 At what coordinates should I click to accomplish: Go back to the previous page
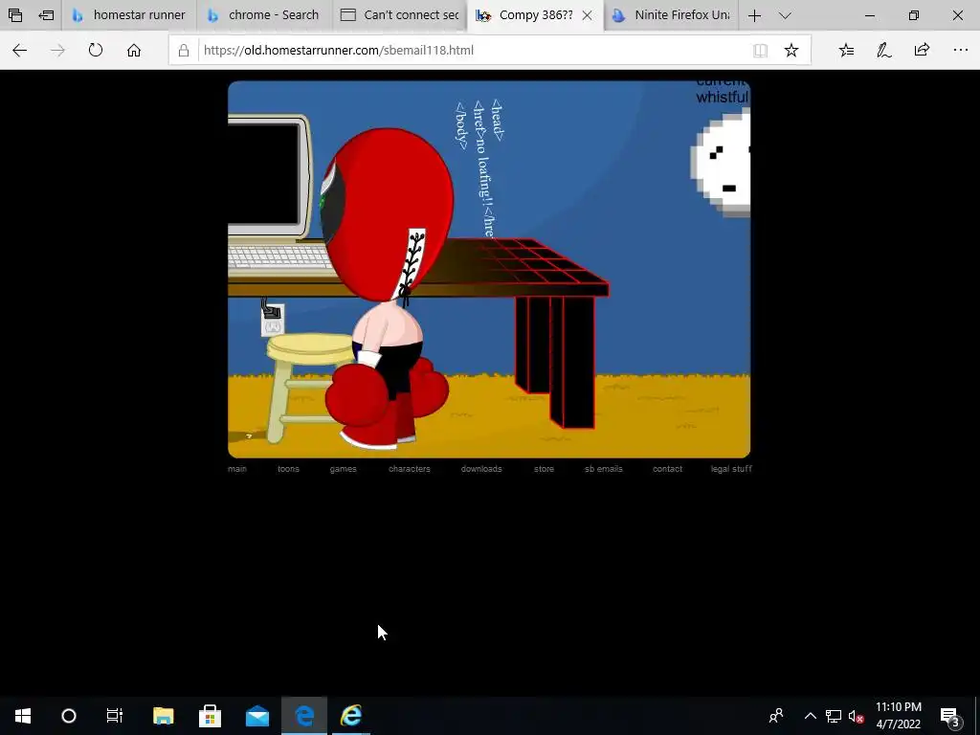coord(19,50)
